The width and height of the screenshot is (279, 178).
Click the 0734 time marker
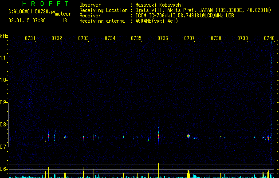point(110,38)
